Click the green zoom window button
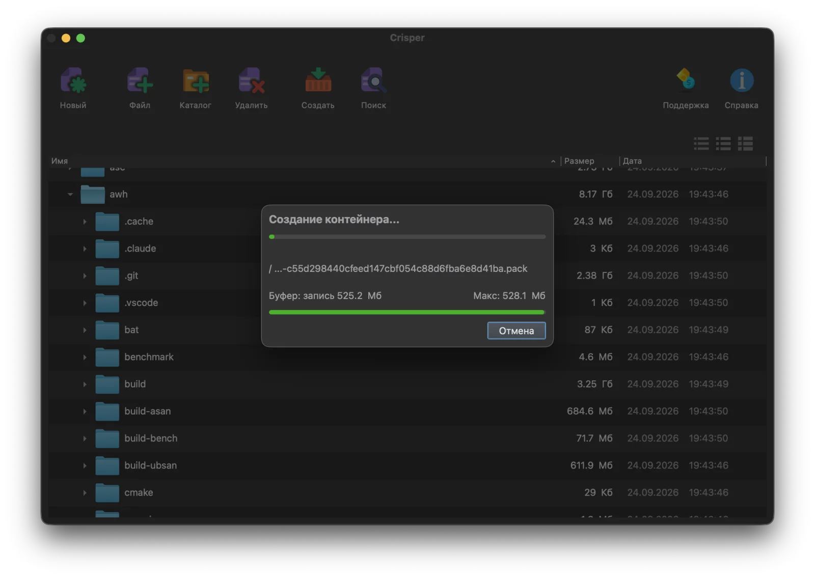The height and width of the screenshot is (579, 815). click(x=80, y=38)
